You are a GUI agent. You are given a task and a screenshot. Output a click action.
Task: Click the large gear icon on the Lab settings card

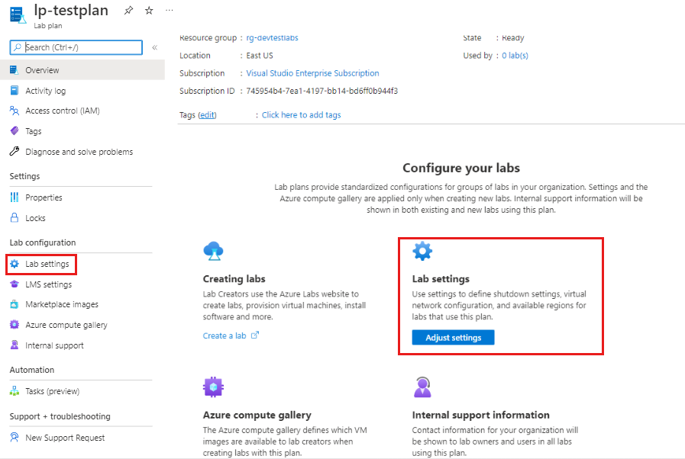click(422, 251)
